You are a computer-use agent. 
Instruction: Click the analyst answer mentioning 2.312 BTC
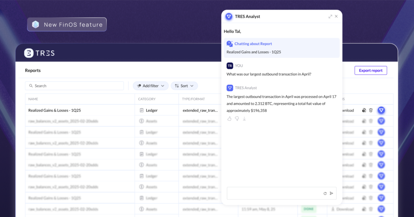pyautogui.click(x=281, y=103)
